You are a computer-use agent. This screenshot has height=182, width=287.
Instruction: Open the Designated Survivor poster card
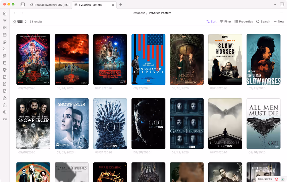click(148, 59)
